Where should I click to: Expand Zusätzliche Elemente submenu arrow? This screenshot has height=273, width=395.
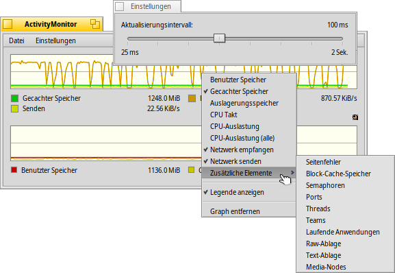pos(292,173)
